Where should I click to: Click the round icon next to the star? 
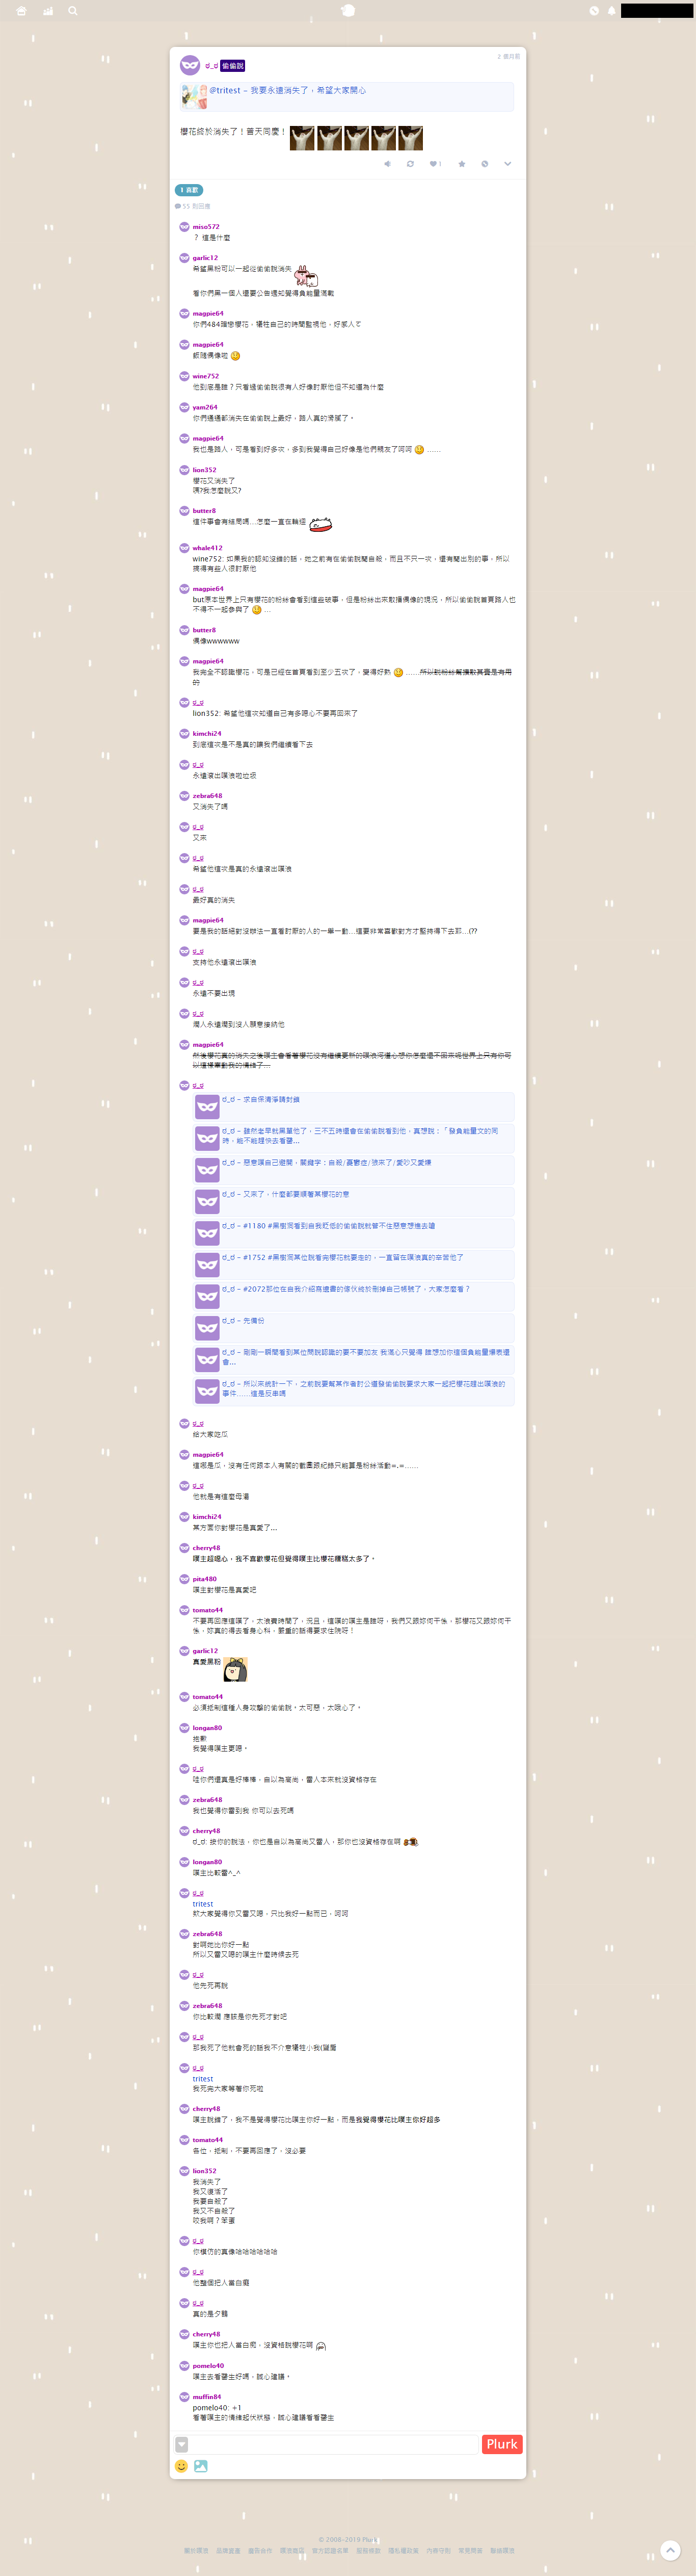(485, 163)
